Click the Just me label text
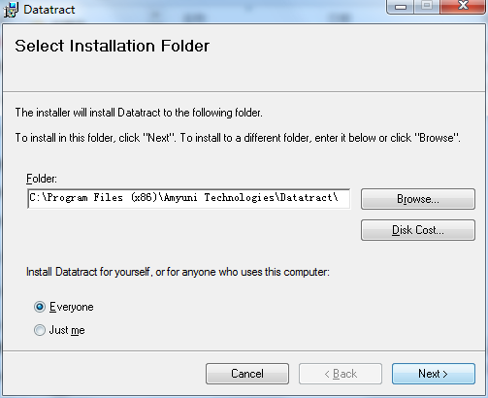Viewport: 488px width, 398px height. point(67,330)
